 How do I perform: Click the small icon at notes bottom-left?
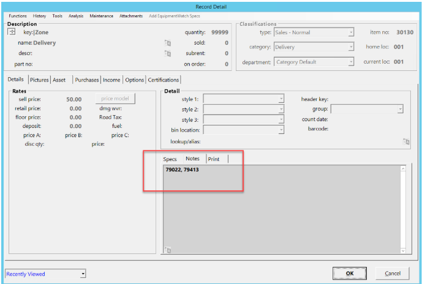[167, 250]
